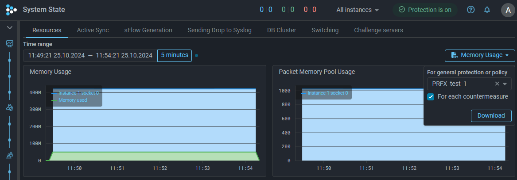
Task: Open the 'All instances' dropdown
Action: [x=358, y=10]
